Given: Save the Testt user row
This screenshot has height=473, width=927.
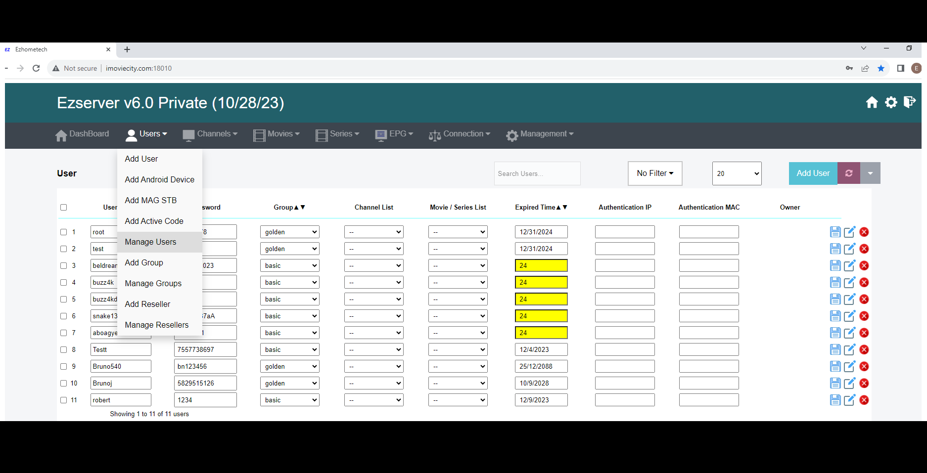Looking at the screenshot, I should tap(835, 349).
